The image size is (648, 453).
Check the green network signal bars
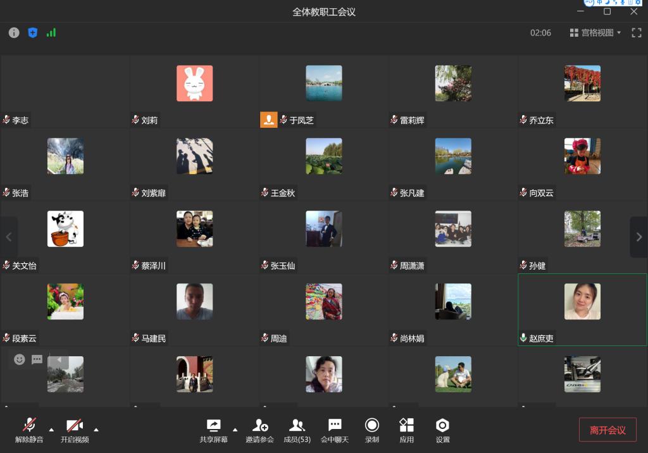click(x=51, y=33)
